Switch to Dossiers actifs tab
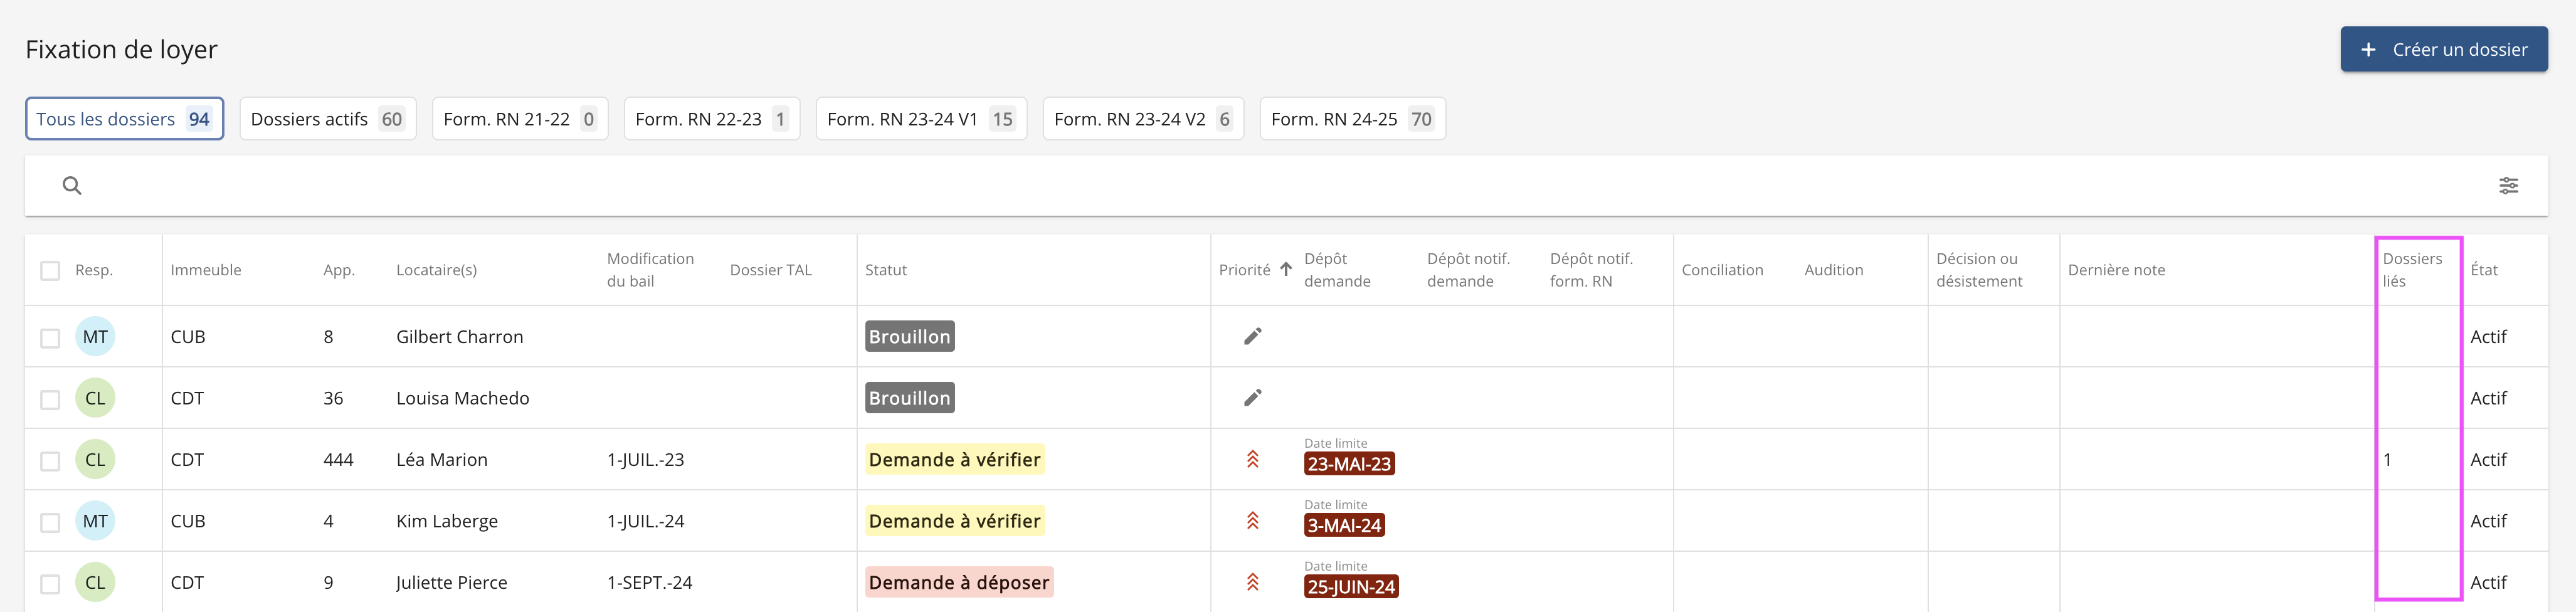This screenshot has height=612, width=2576. (327, 119)
